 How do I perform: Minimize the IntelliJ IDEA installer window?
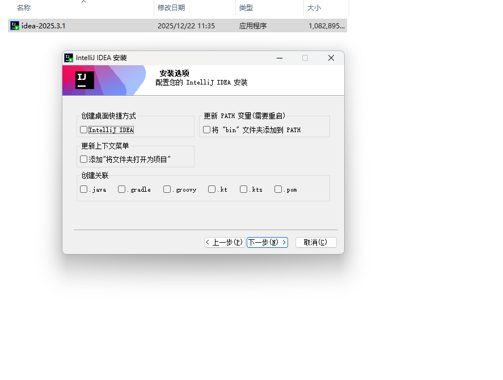(x=280, y=58)
